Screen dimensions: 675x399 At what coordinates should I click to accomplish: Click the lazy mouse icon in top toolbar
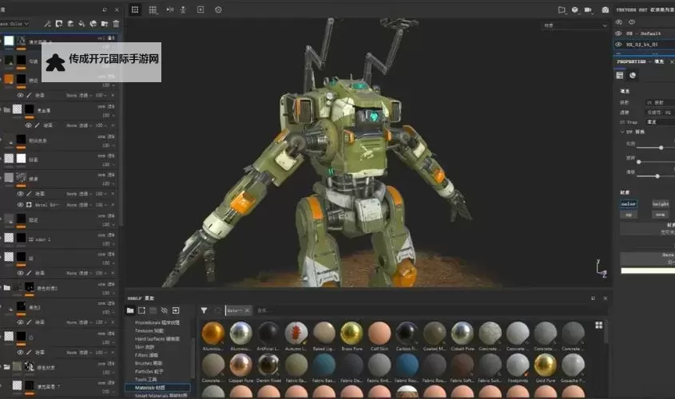(x=183, y=10)
